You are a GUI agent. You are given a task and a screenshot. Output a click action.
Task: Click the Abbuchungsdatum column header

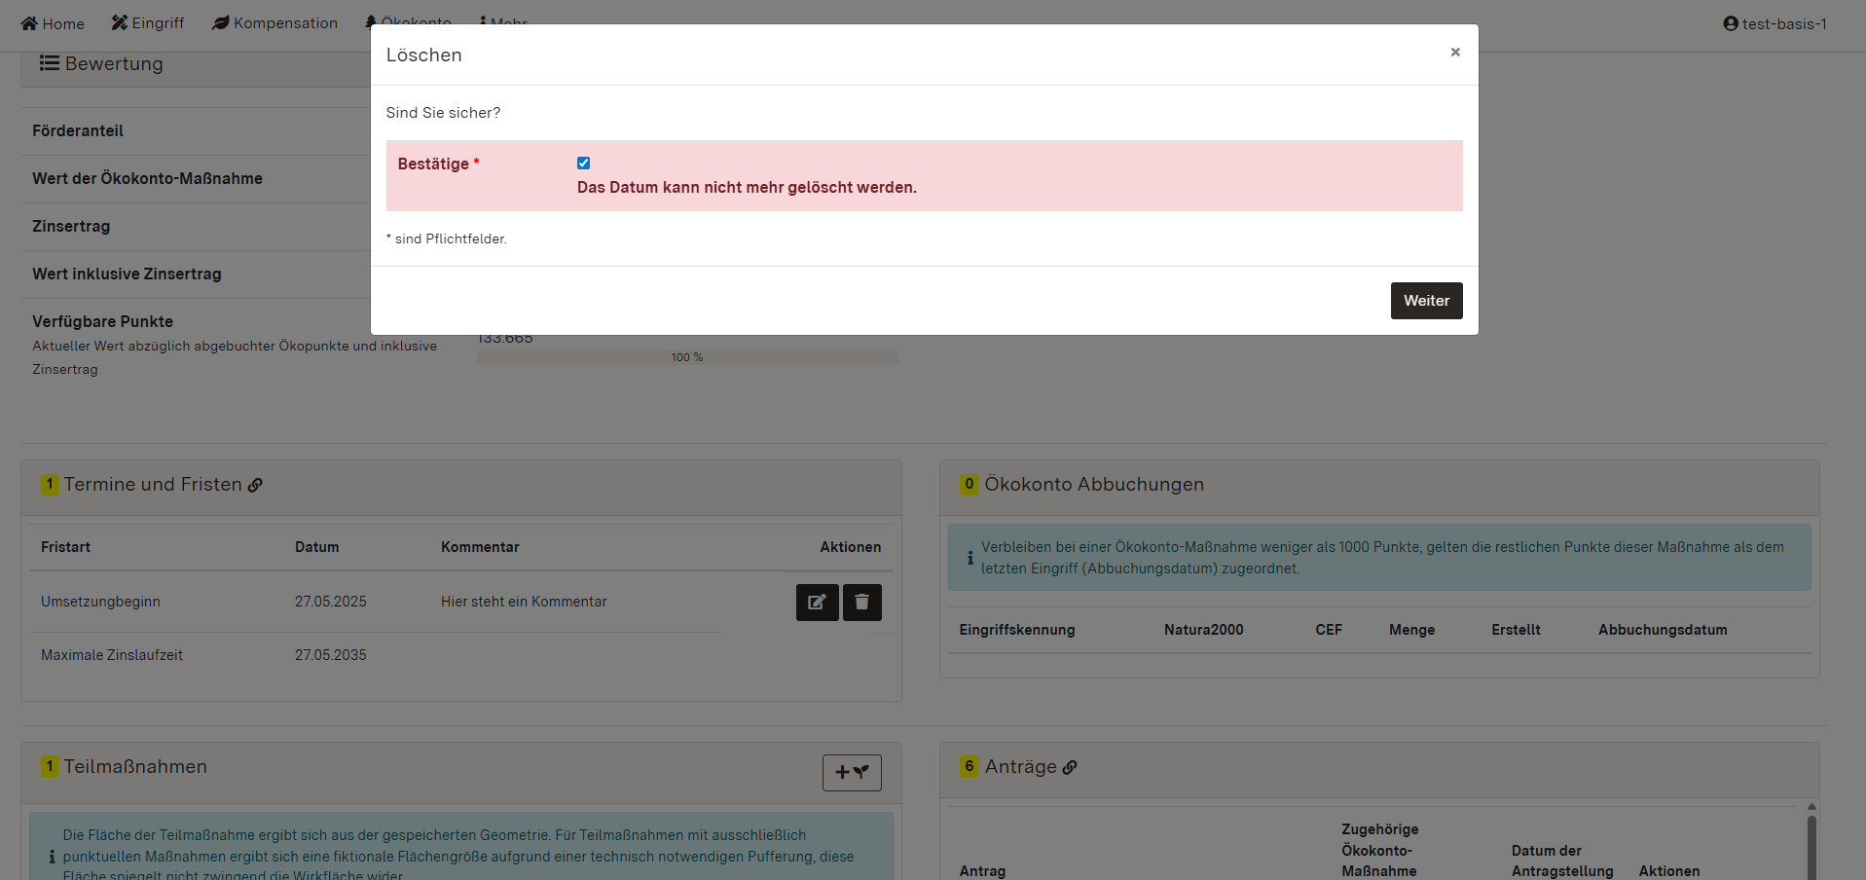tap(1662, 630)
